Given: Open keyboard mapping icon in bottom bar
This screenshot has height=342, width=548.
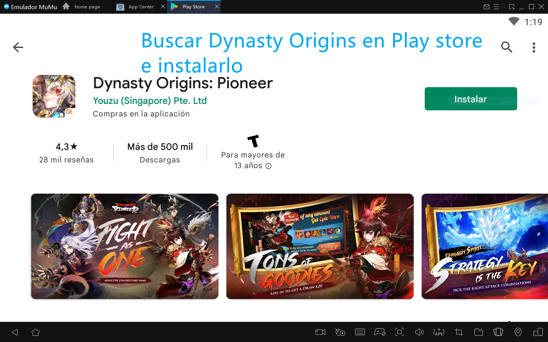Looking at the screenshot, I should pos(360,332).
